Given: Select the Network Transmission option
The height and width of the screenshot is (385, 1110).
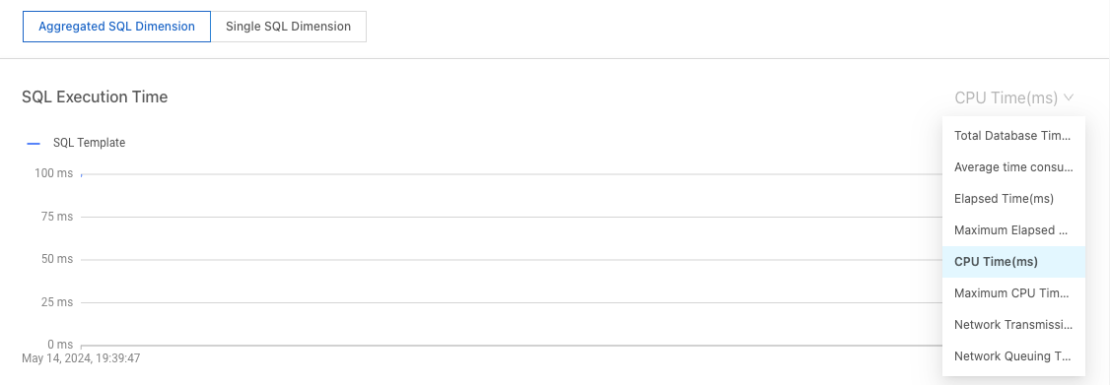Looking at the screenshot, I should pyautogui.click(x=1013, y=325).
